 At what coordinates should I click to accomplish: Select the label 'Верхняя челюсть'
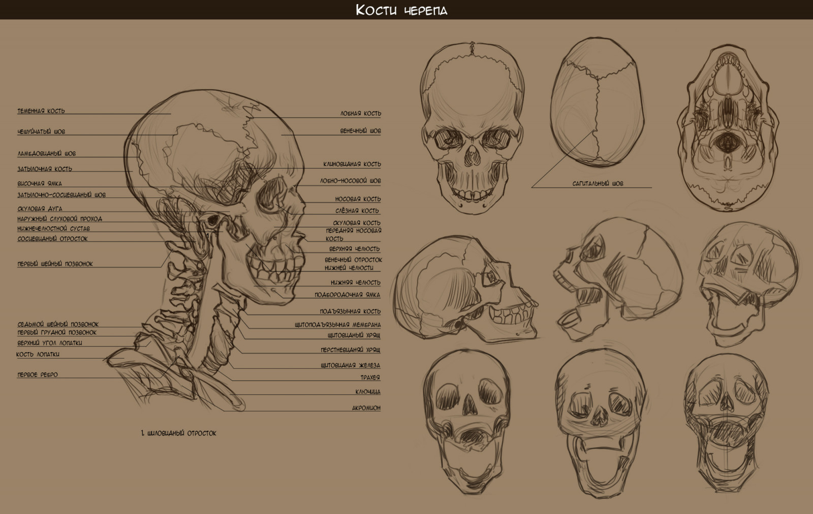pyautogui.click(x=355, y=249)
